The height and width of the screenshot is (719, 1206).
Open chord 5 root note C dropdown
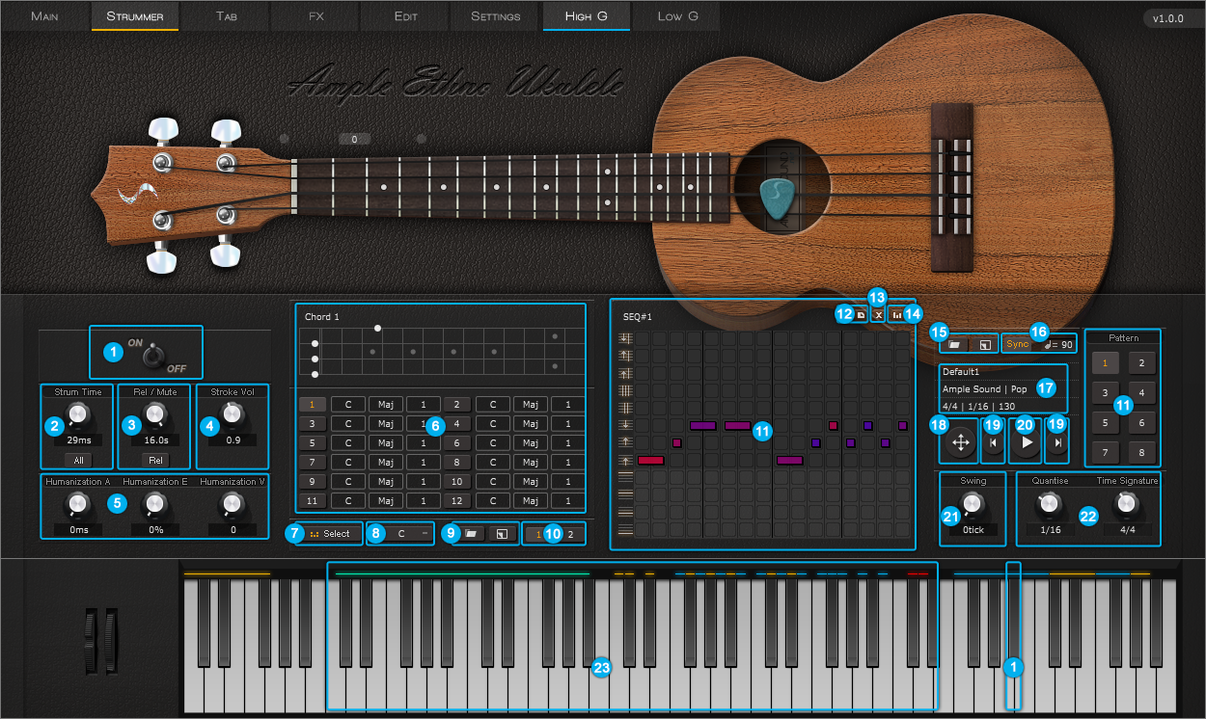[347, 443]
